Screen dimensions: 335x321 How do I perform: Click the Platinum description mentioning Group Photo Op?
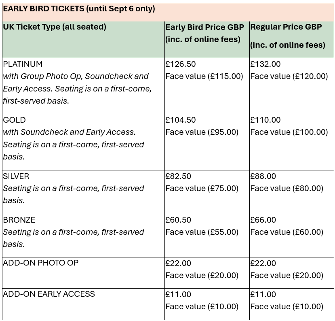point(77,89)
